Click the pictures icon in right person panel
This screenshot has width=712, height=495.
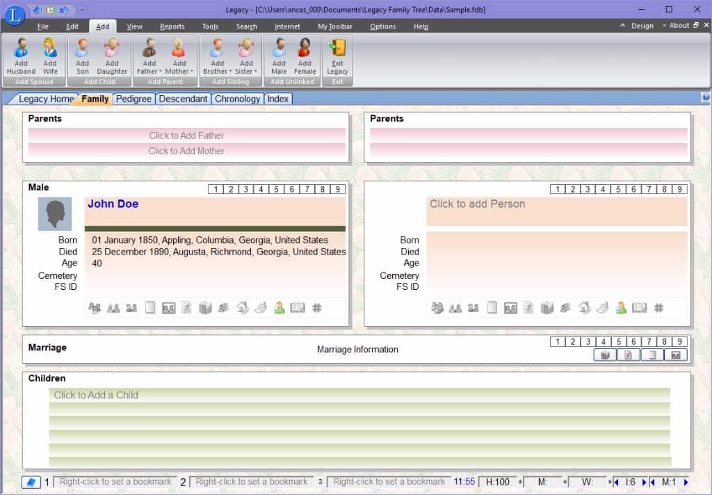click(x=510, y=308)
